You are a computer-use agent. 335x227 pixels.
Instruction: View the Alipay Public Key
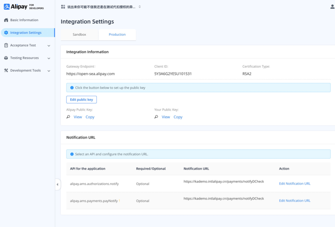pyautogui.click(x=78, y=117)
